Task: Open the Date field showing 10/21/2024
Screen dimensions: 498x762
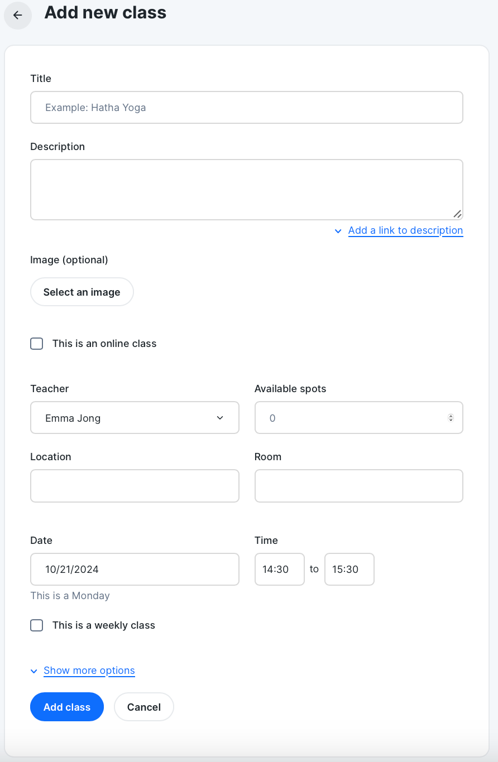Action: coord(135,569)
